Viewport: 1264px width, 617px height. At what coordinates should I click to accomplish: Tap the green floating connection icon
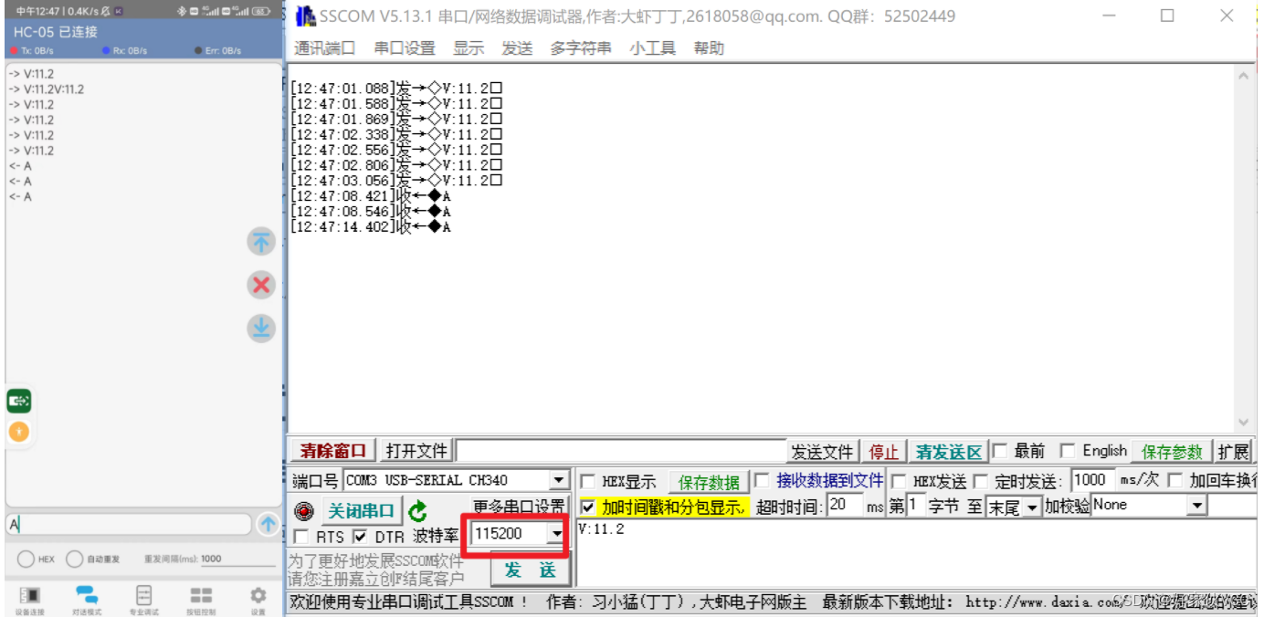click(19, 400)
